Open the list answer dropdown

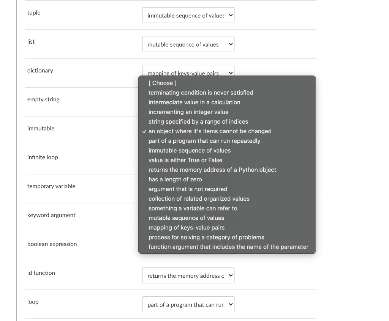pos(188,44)
